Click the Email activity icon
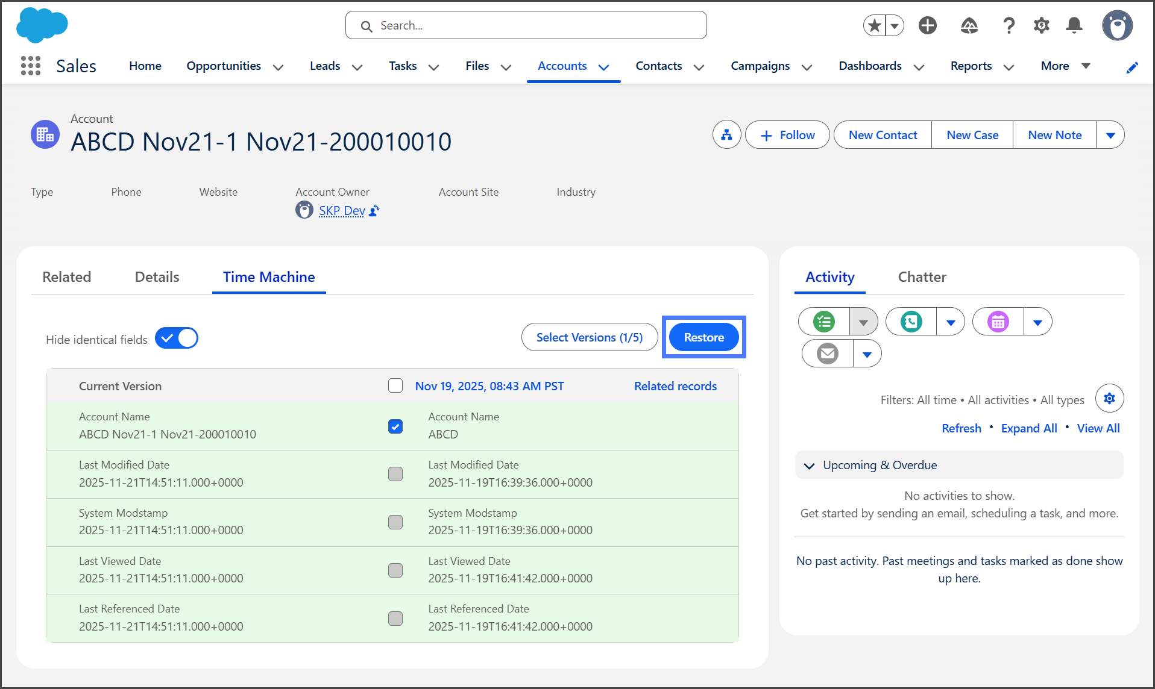The height and width of the screenshot is (689, 1155). coord(828,354)
